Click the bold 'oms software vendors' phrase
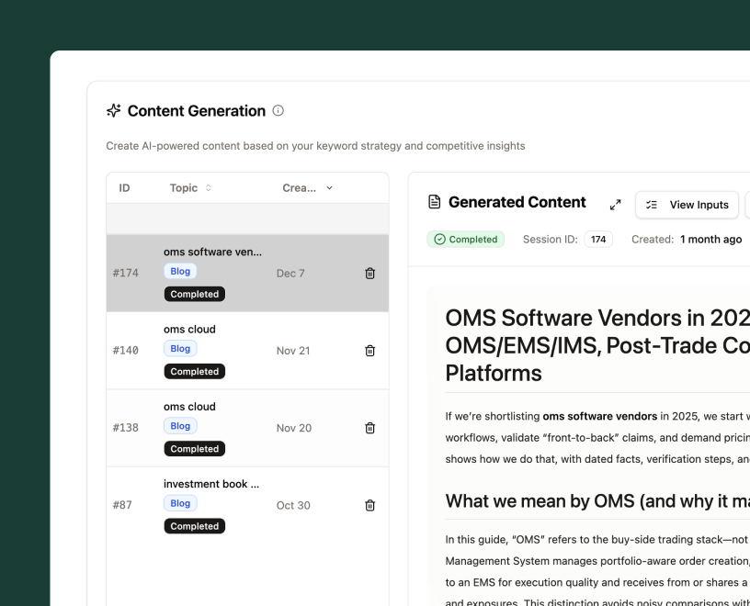Image resolution: width=750 pixels, height=606 pixels. 600,416
